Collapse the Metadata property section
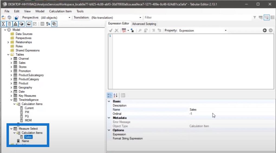The height and width of the screenshot is (153, 276). pos(109,118)
